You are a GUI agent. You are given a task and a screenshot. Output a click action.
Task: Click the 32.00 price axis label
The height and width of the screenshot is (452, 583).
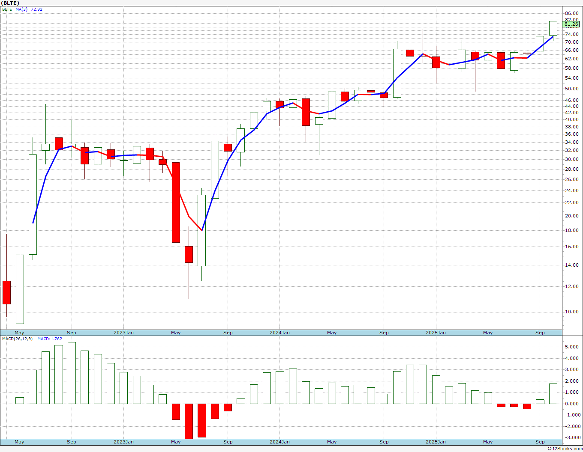click(x=571, y=150)
